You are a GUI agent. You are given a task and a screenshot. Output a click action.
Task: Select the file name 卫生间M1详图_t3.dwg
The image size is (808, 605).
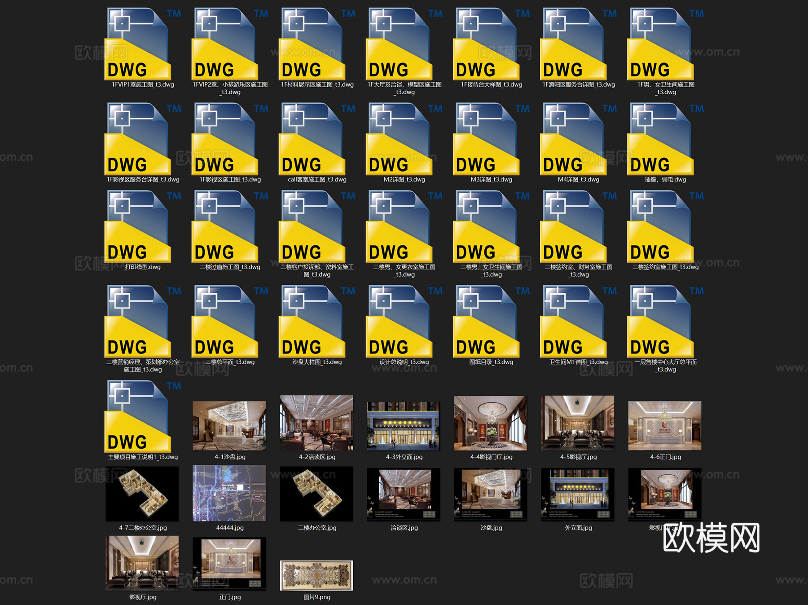click(x=579, y=362)
